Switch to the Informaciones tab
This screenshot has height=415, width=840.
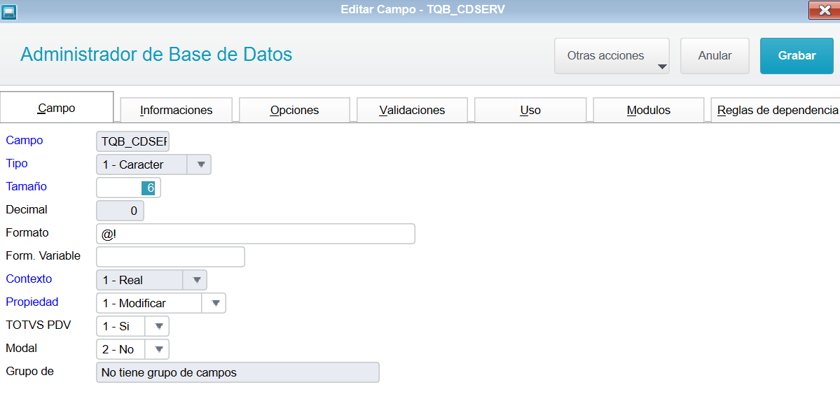coord(177,111)
